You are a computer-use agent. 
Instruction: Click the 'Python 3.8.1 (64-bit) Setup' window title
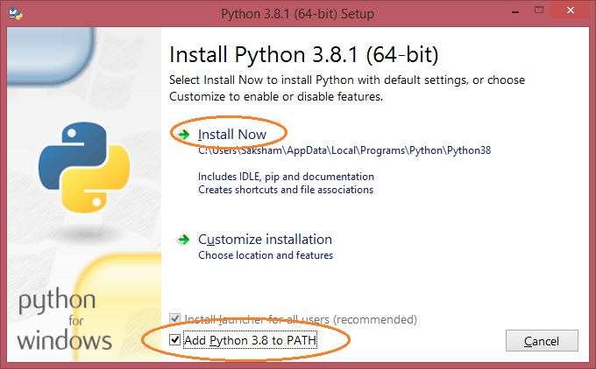click(x=297, y=14)
